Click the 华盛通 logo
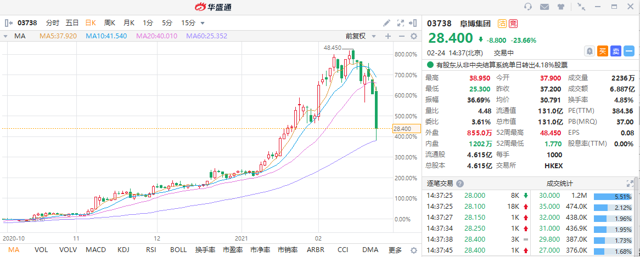This screenshot has height=257, width=640. point(214,7)
